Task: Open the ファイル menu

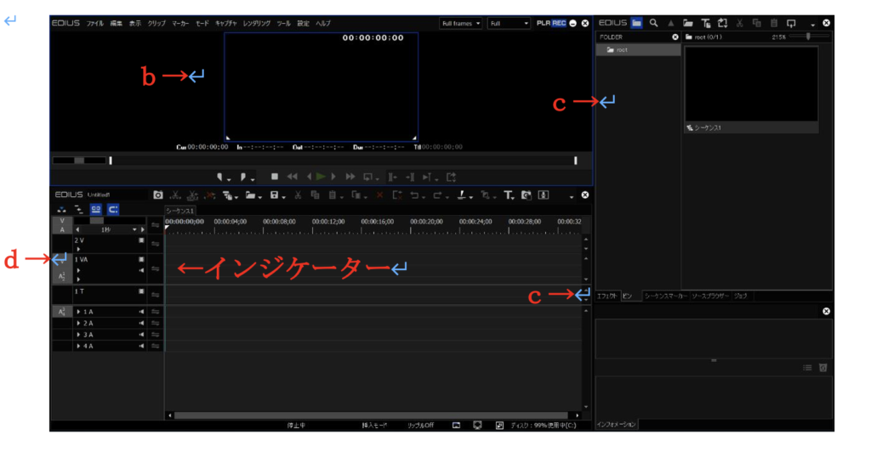Action: tap(94, 23)
